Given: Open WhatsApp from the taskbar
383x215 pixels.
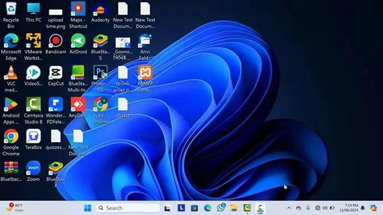Looking at the screenshot, I should pos(221,208).
